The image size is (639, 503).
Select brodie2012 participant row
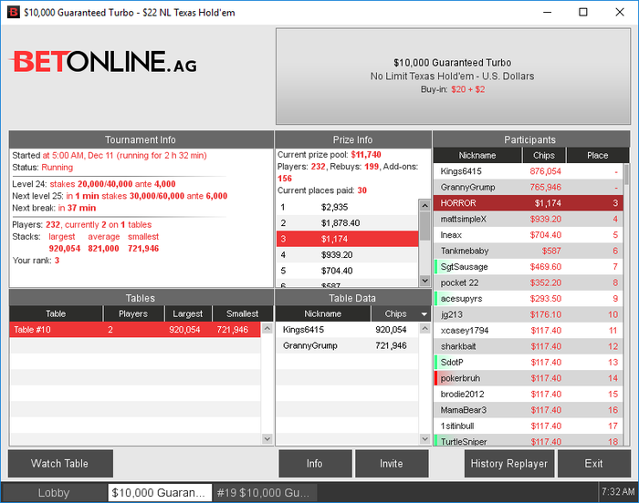[x=529, y=394]
